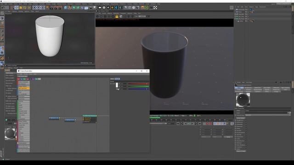
Task: Open the Materials menu in Live Viewer
Action: [116, 13]
